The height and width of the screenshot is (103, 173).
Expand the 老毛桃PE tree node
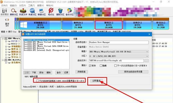click(6, 63)
